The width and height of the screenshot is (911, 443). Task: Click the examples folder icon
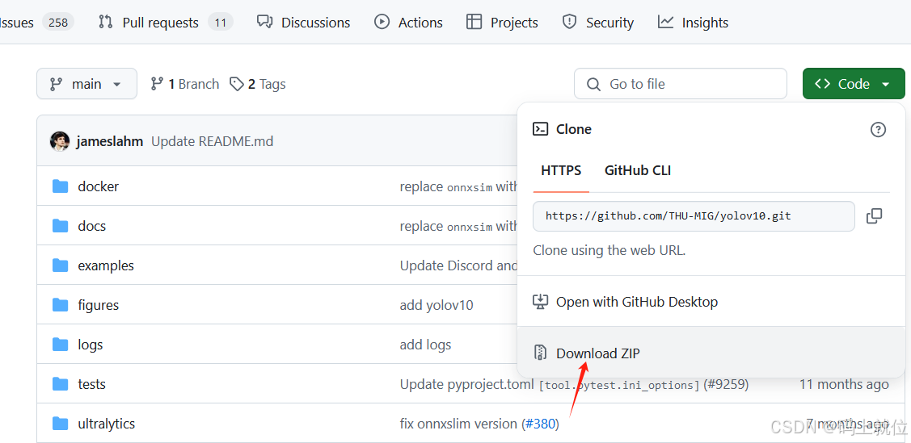pos(60,265)
